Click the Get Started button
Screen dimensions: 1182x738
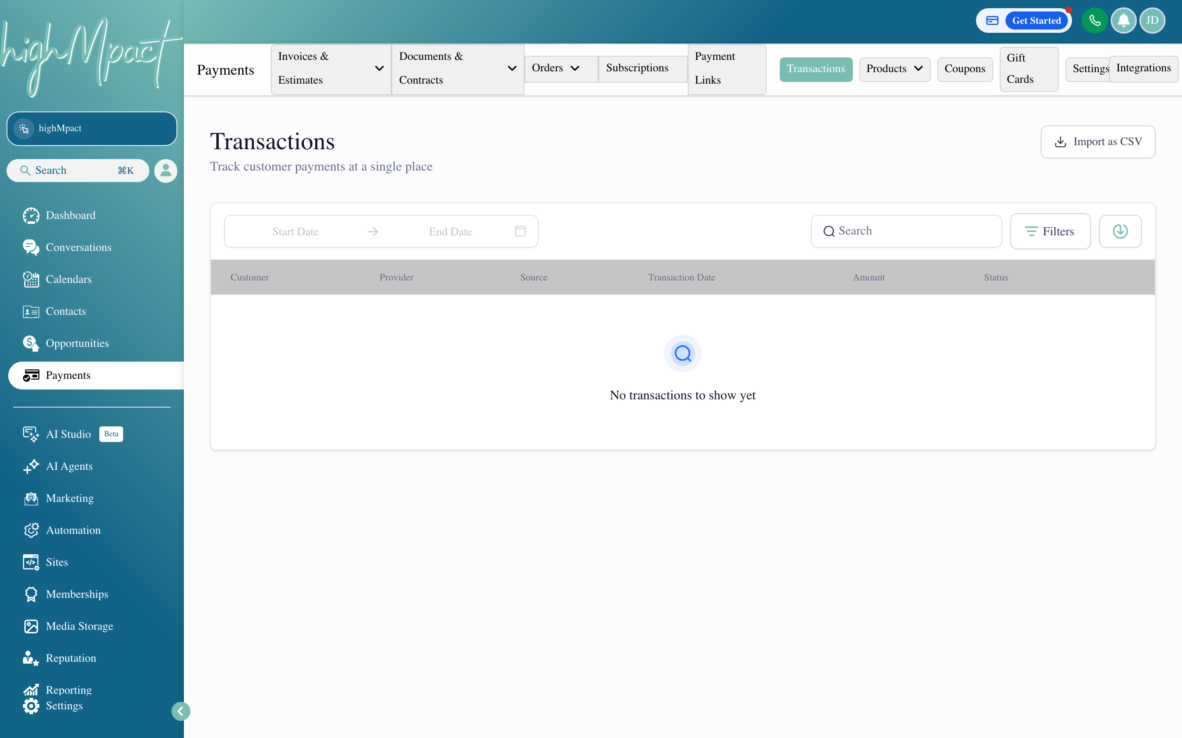(x=1036, y=20)
